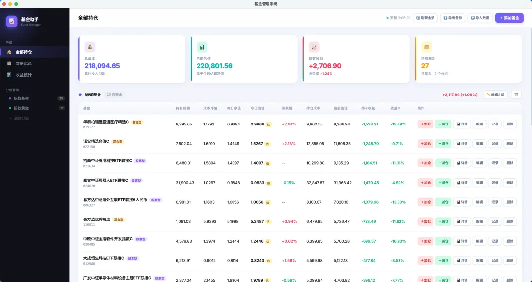The image size is (532, 282).
Task: Click fund name 广发中证半导体材料设备主题ETF联接C
Action: [x=117, y=278]
